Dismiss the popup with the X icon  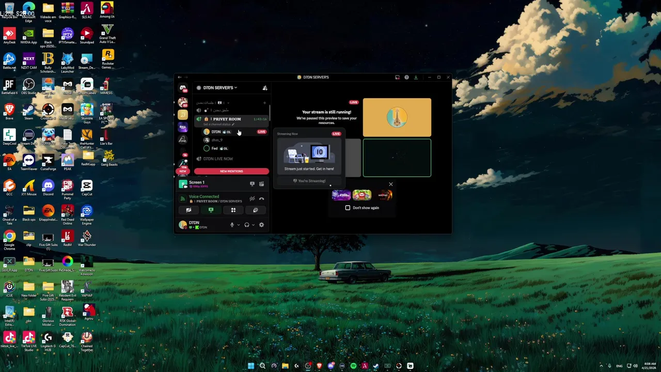390,184
